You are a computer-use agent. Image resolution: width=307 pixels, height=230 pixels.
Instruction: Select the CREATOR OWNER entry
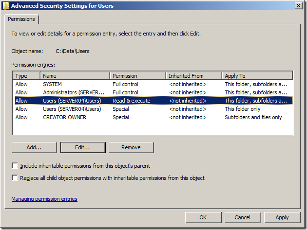click(64, 117)
